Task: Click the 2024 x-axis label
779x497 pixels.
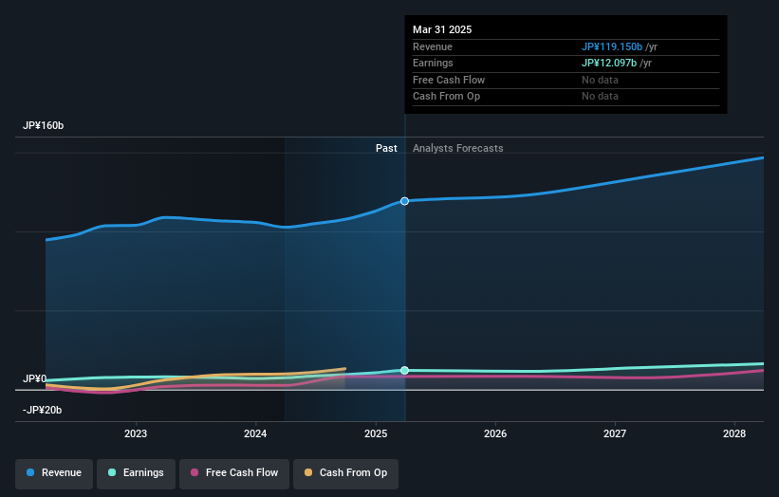Action: tap(255, 433)
